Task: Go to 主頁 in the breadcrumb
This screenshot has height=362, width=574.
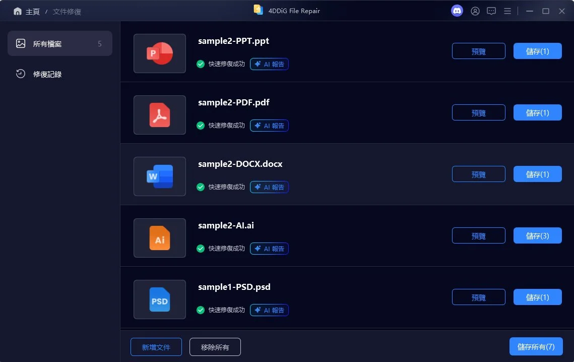Action: (33, 12)
